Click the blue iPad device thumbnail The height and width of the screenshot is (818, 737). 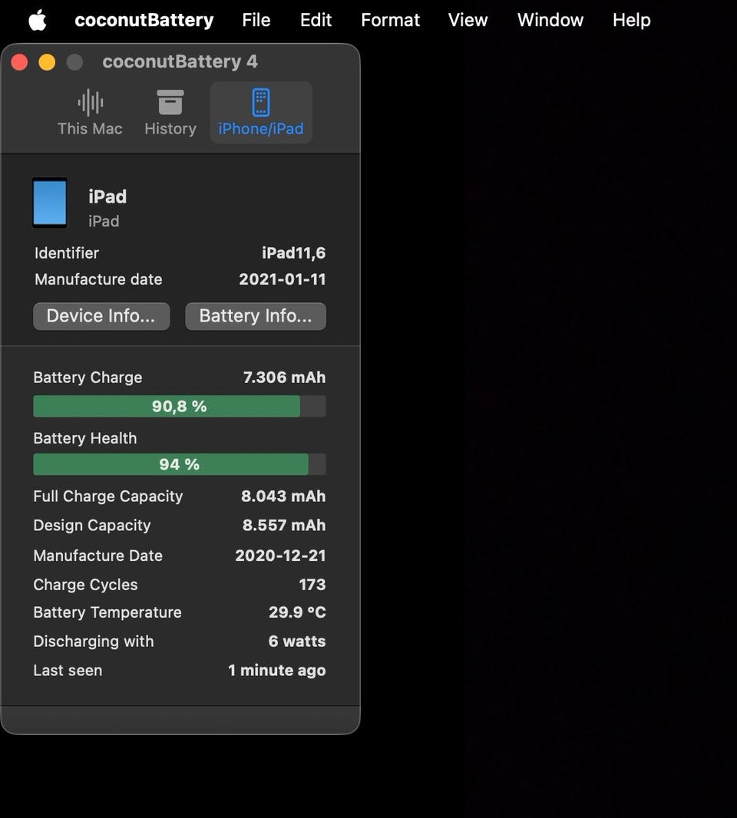pos(50,203)
